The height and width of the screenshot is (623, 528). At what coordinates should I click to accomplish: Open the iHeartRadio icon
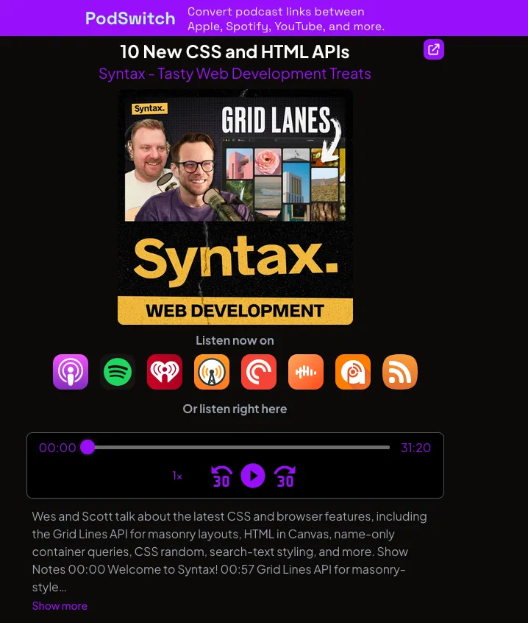pyautogui.click(x=165, y=372)
